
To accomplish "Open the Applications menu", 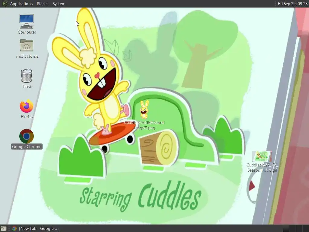I will coord(21,4).
